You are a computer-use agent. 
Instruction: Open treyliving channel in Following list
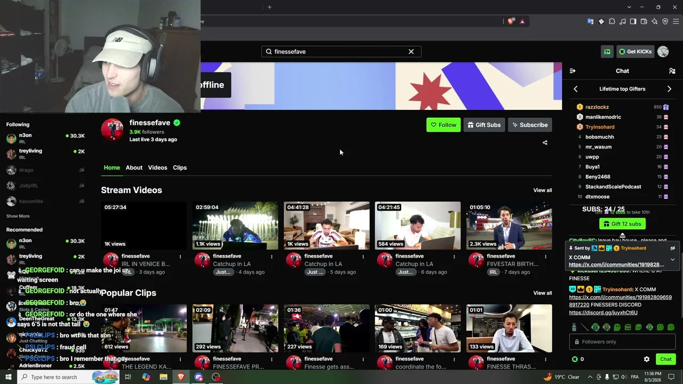[45, 154]
